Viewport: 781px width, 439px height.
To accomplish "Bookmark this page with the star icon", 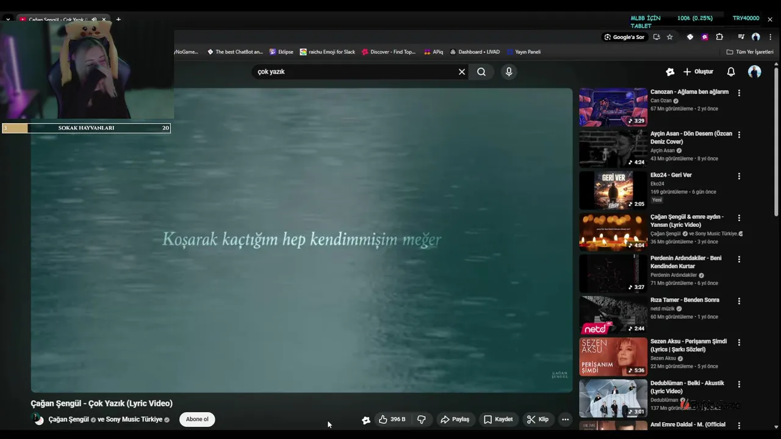I will point(669,37).
